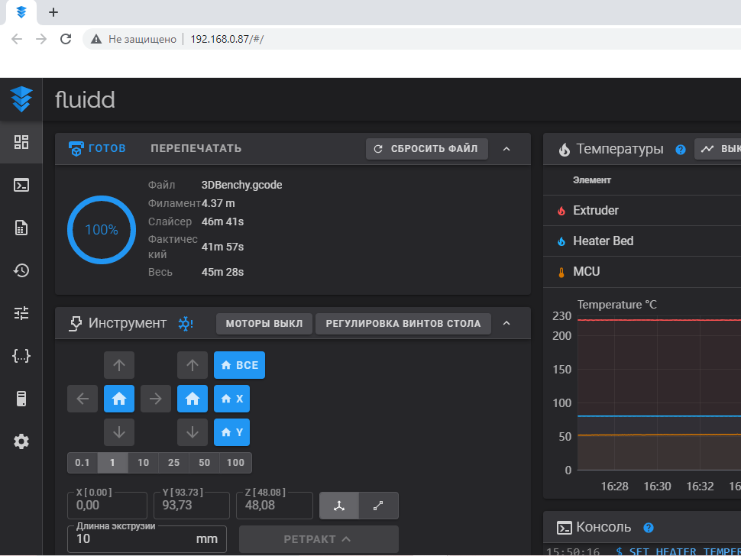The height and width of the screenshot is (556, 741).
Task: Expand the Ретракт dropdown button
Action: (318, 539)
